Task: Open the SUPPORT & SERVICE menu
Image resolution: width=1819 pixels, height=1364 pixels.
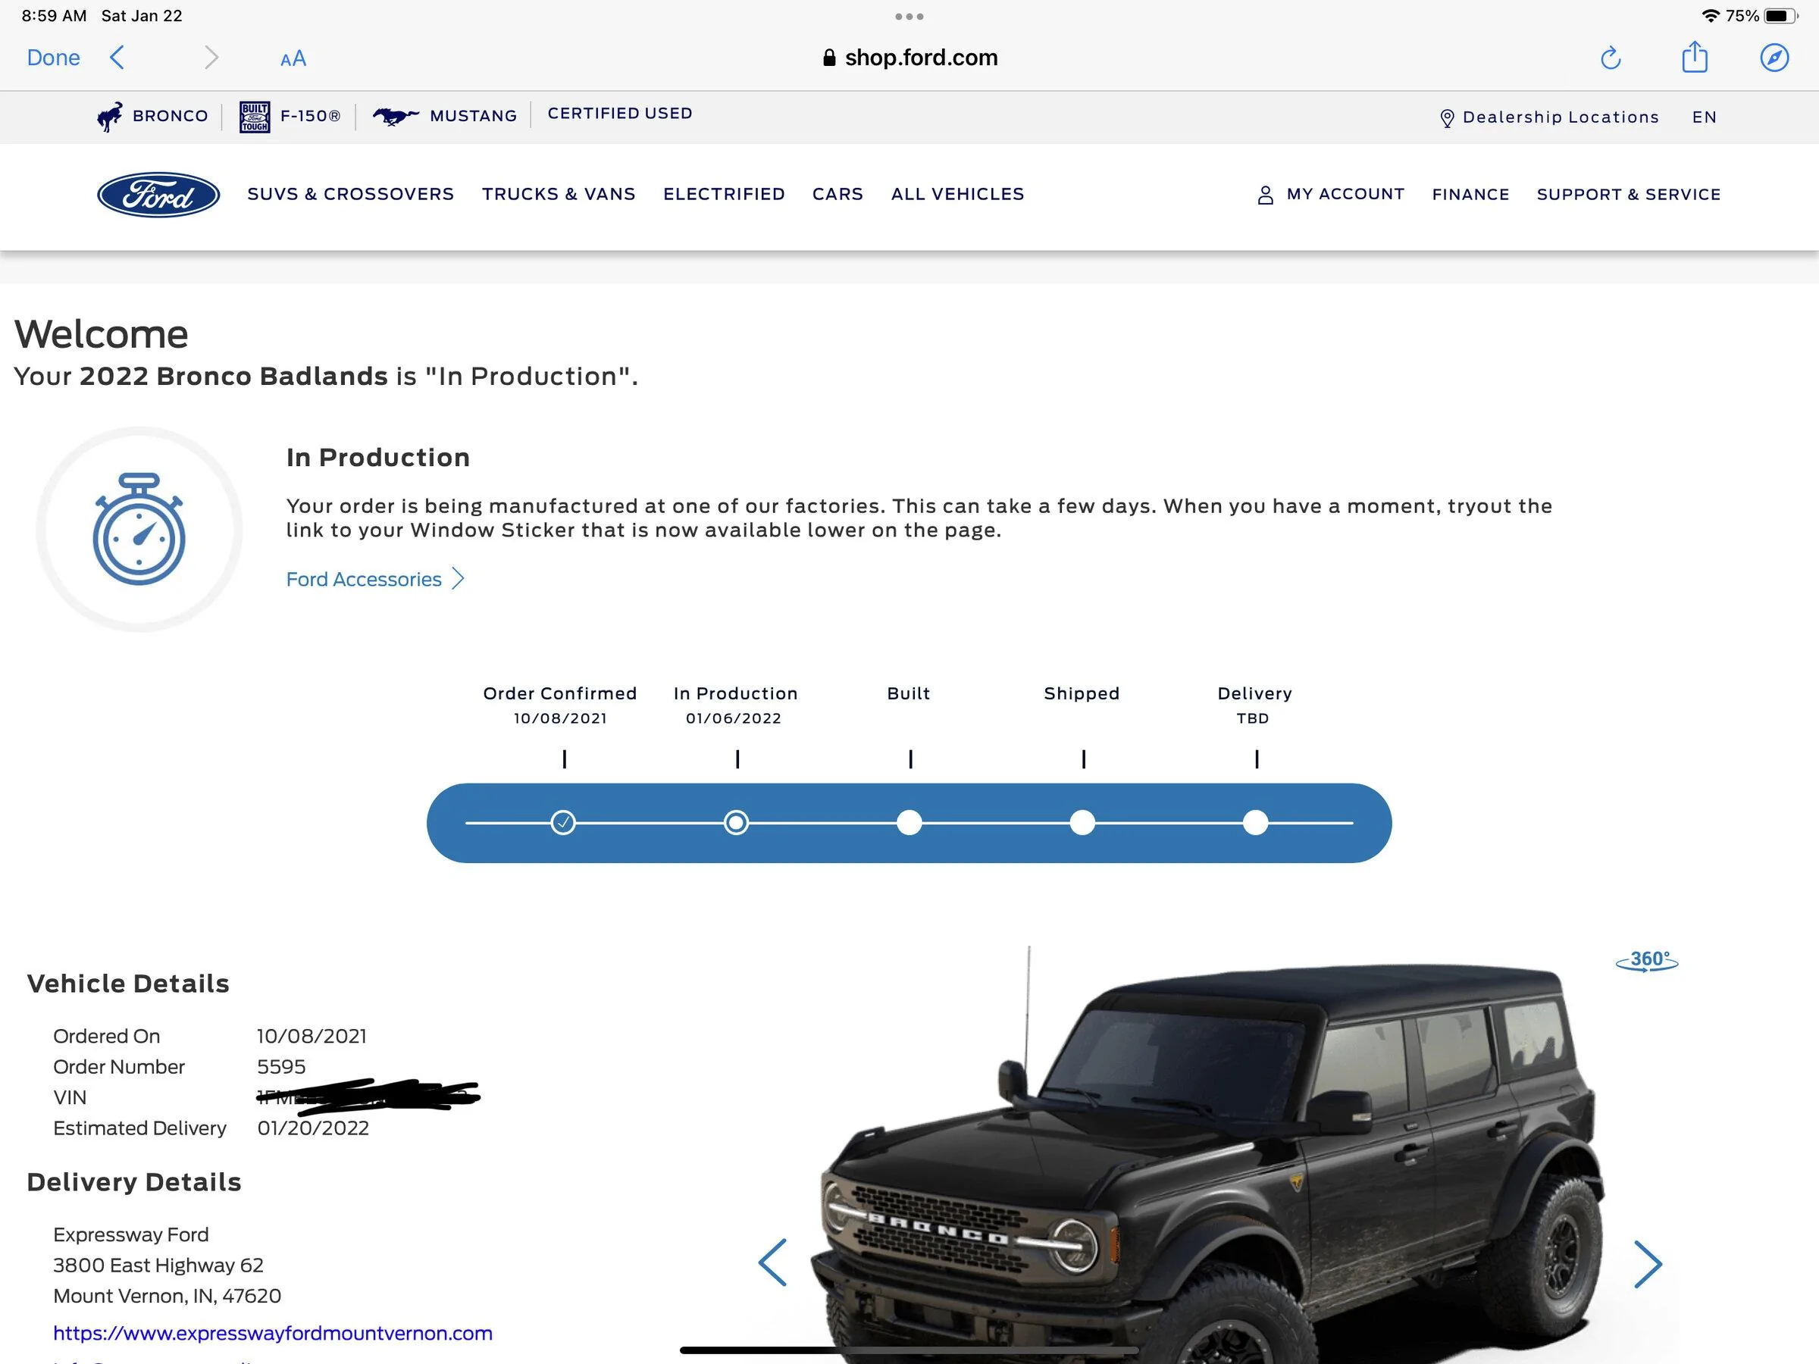Action: click(1628, 195)
